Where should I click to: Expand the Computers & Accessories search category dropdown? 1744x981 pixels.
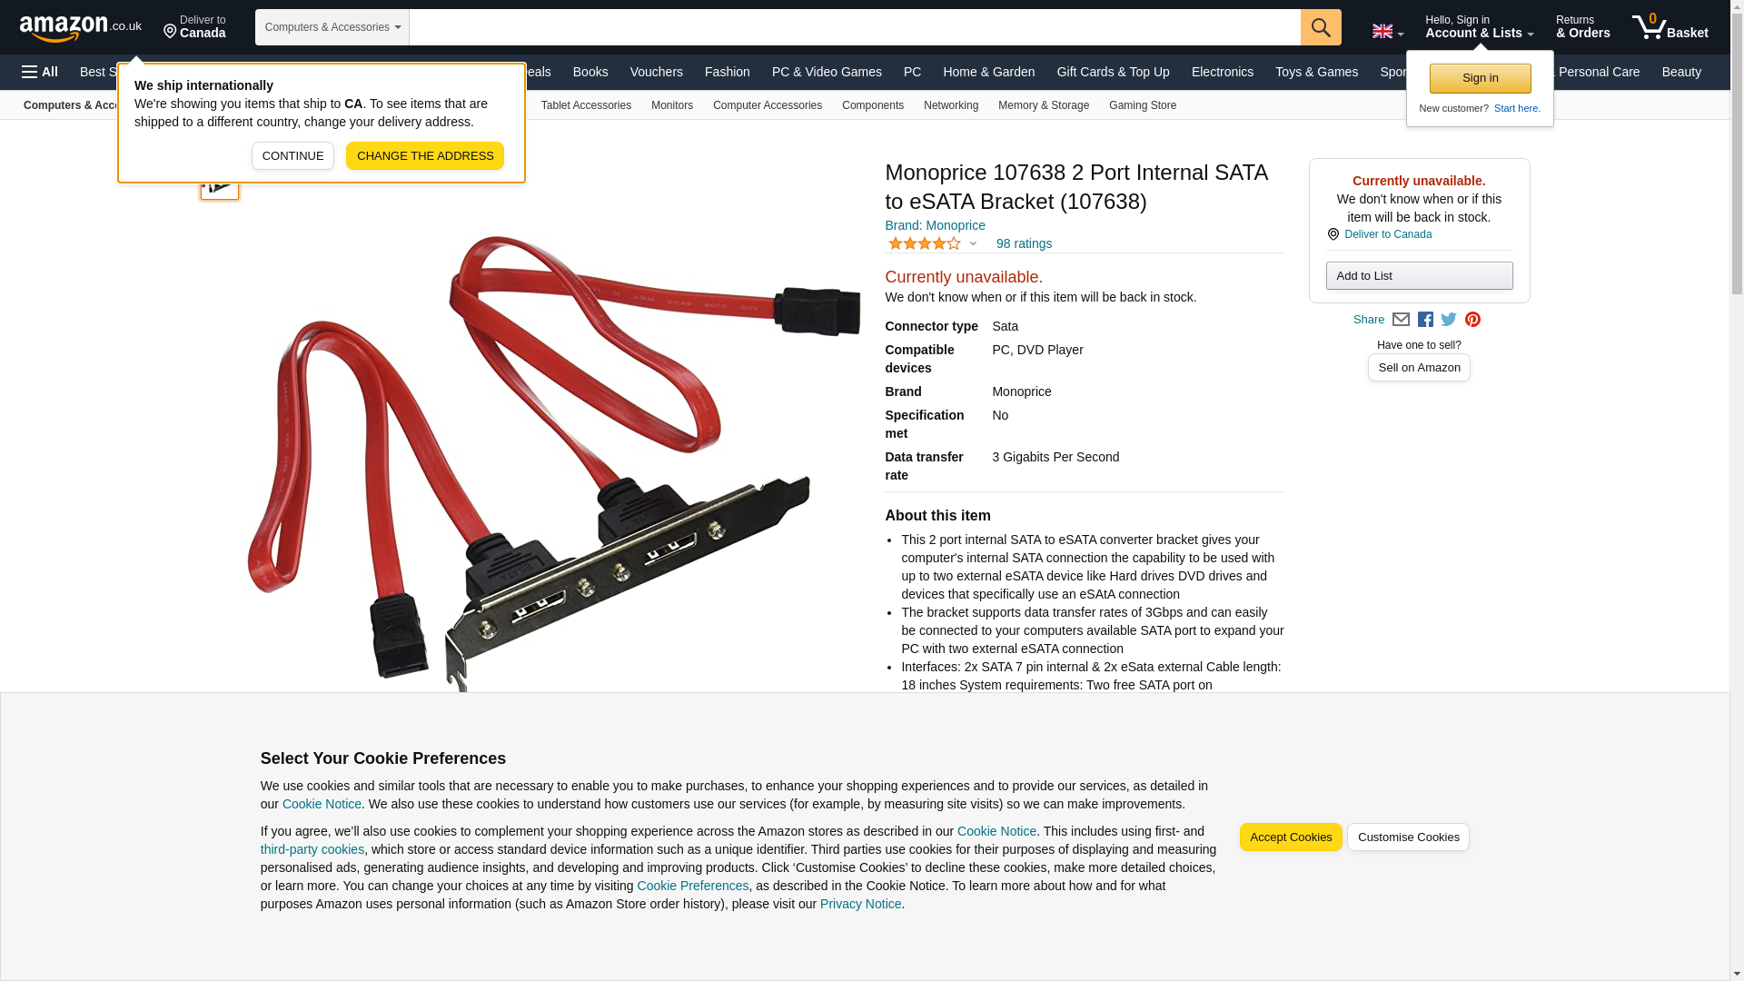click(332, 27)
